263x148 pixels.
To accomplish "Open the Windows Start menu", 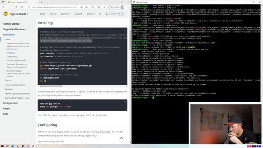I will tap(2, 146).
